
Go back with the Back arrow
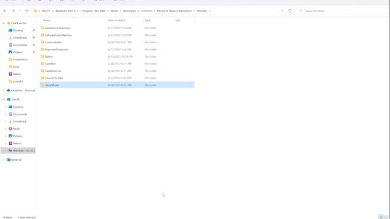click(x=5, y=11)
